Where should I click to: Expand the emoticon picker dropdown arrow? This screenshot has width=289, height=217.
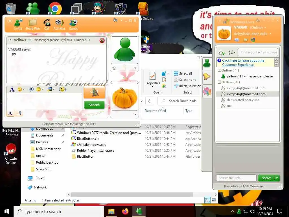tap(24, 90)
